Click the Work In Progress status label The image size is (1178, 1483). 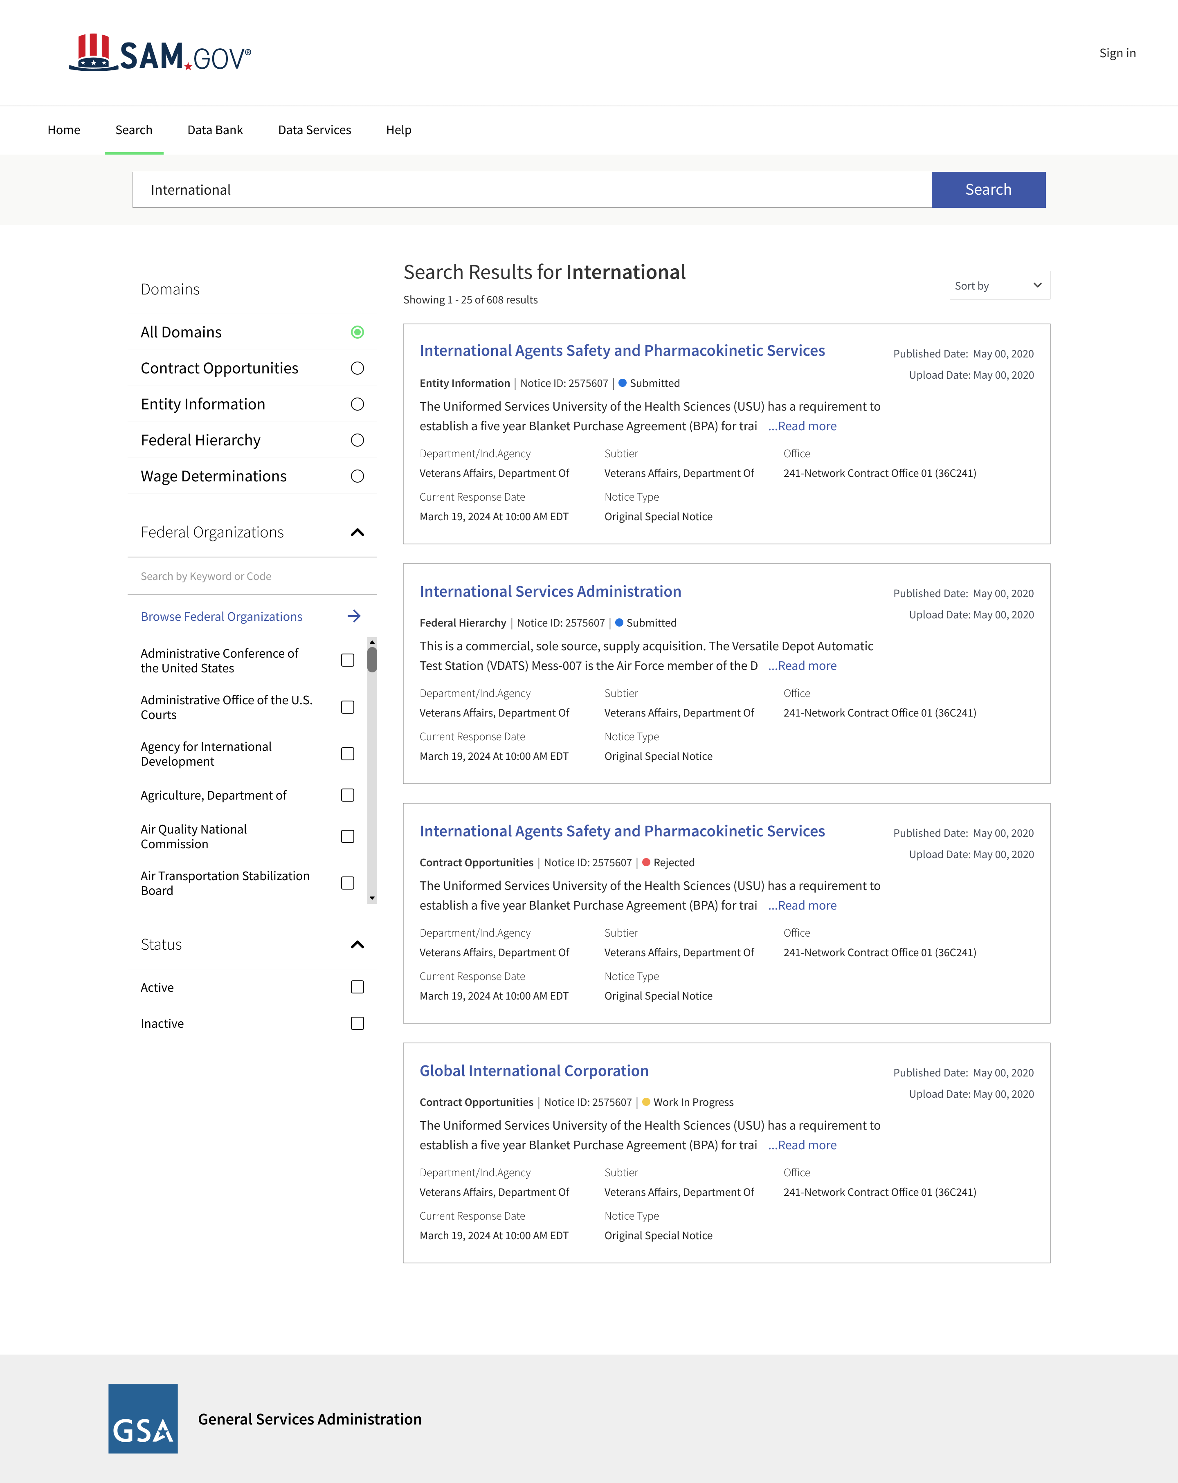[x=694, y=1103]
